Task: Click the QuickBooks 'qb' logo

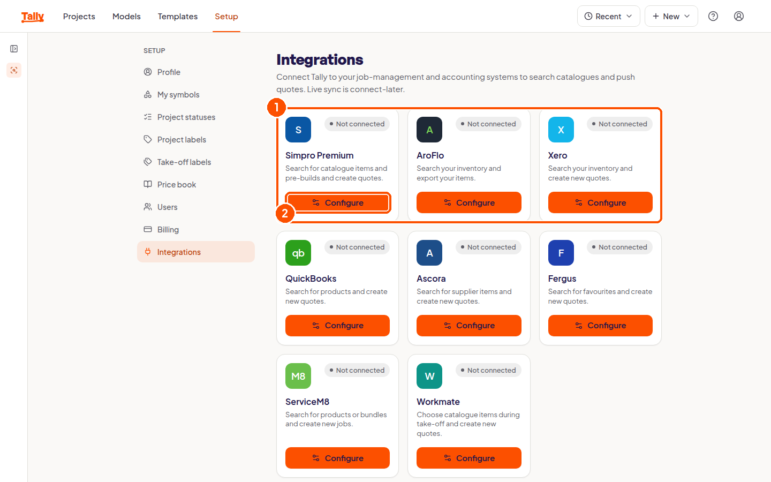Action: coord(298,253)
